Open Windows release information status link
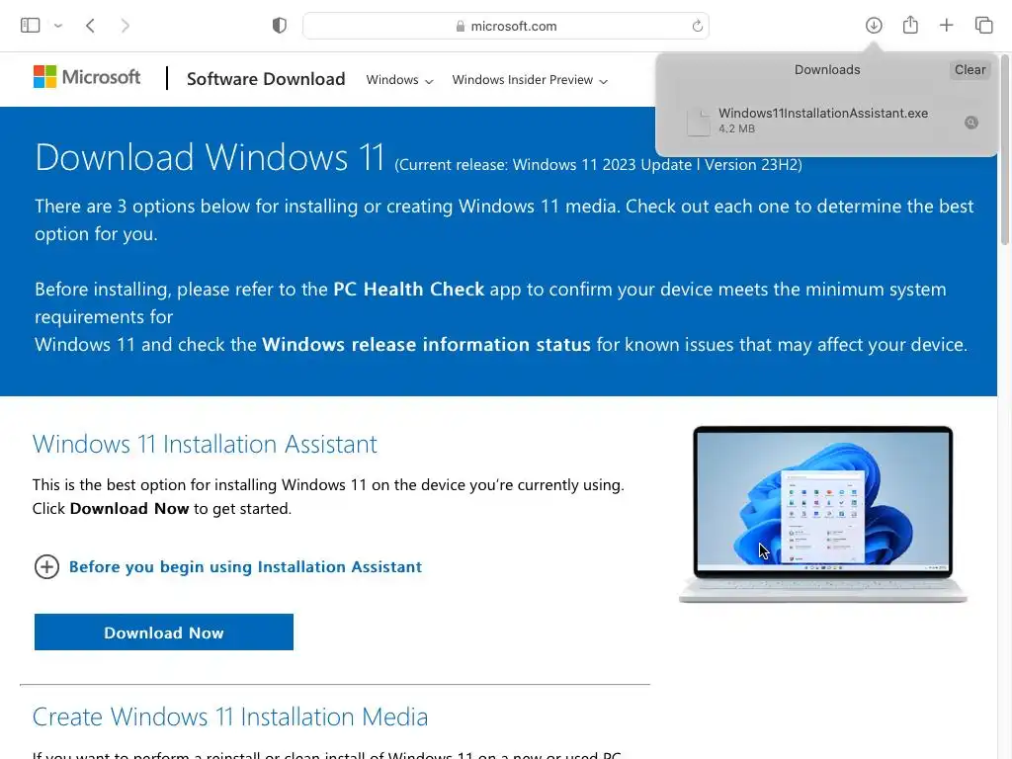 pos(426,345)
